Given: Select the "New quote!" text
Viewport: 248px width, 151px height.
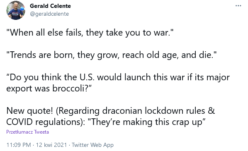Looking at the screenshot, I should point(30,111).
